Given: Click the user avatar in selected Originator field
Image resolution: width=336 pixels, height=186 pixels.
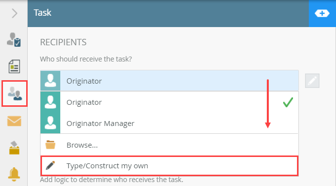Looking at the screenshot, I should 50,81.
